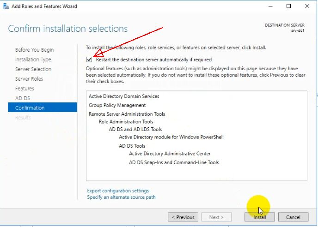Select the AD DS Tools entry
This screenshot has width=318, height=227.
point(132,146)
